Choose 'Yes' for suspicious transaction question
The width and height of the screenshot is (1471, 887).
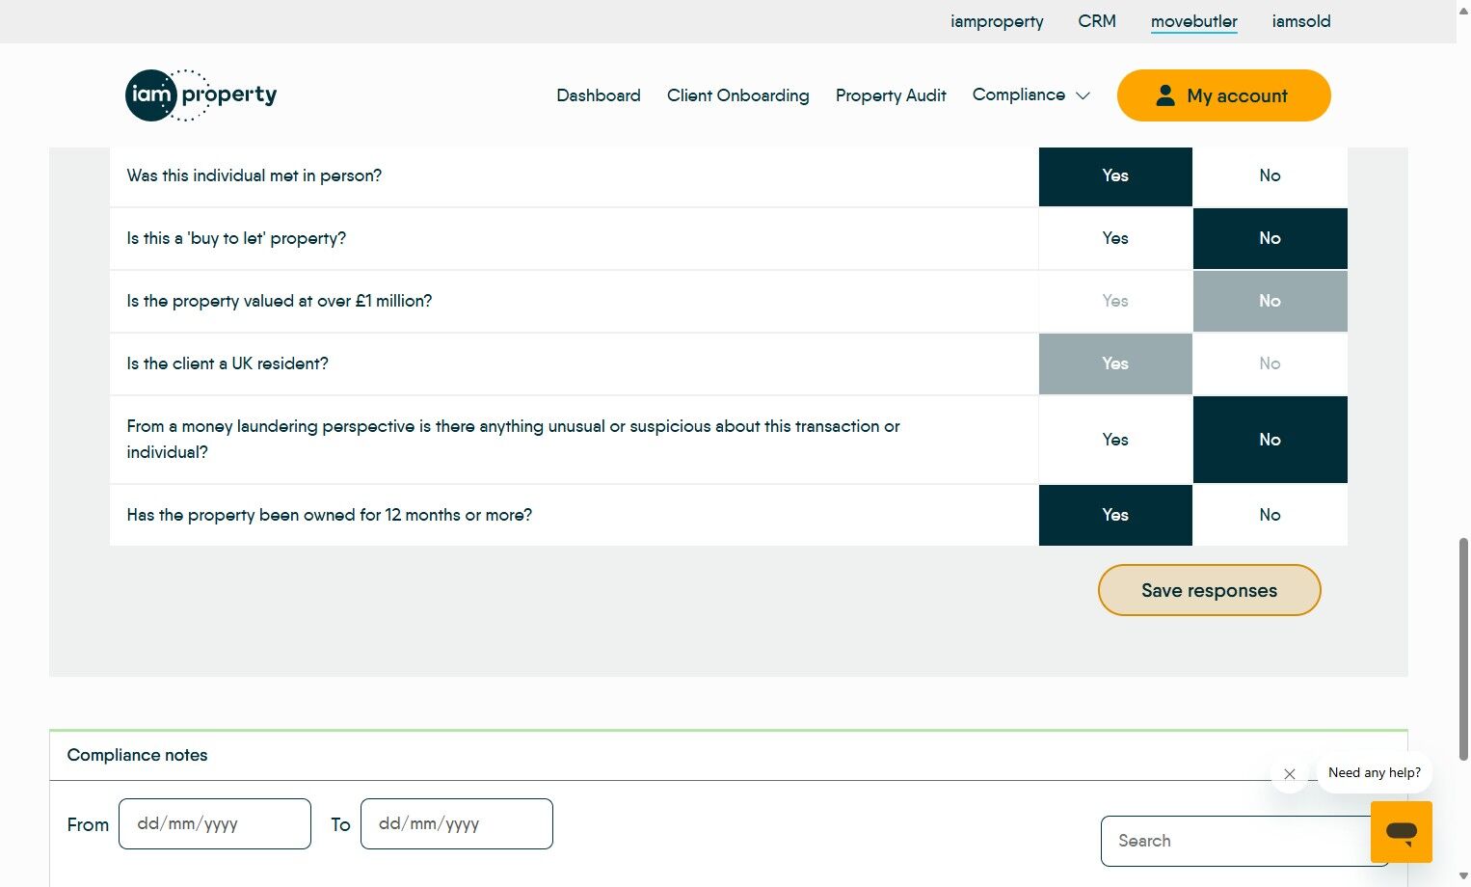click(x=1115, y=440)
